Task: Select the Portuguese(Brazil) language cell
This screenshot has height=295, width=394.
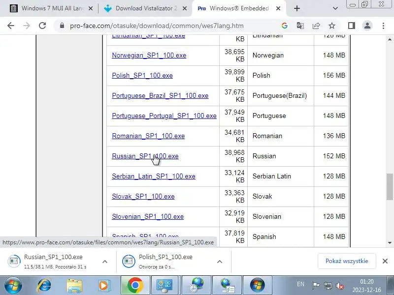Action: point(281,95)
